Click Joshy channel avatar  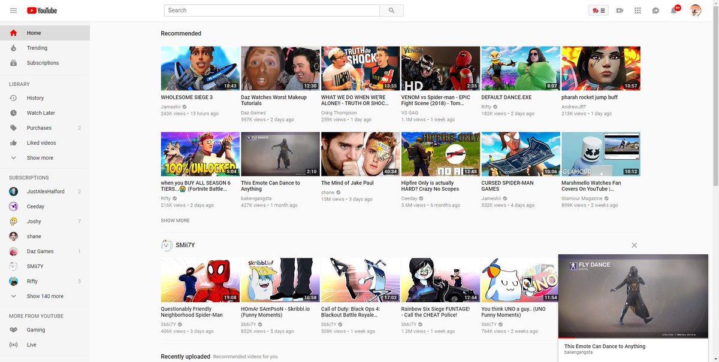(13, 221)
